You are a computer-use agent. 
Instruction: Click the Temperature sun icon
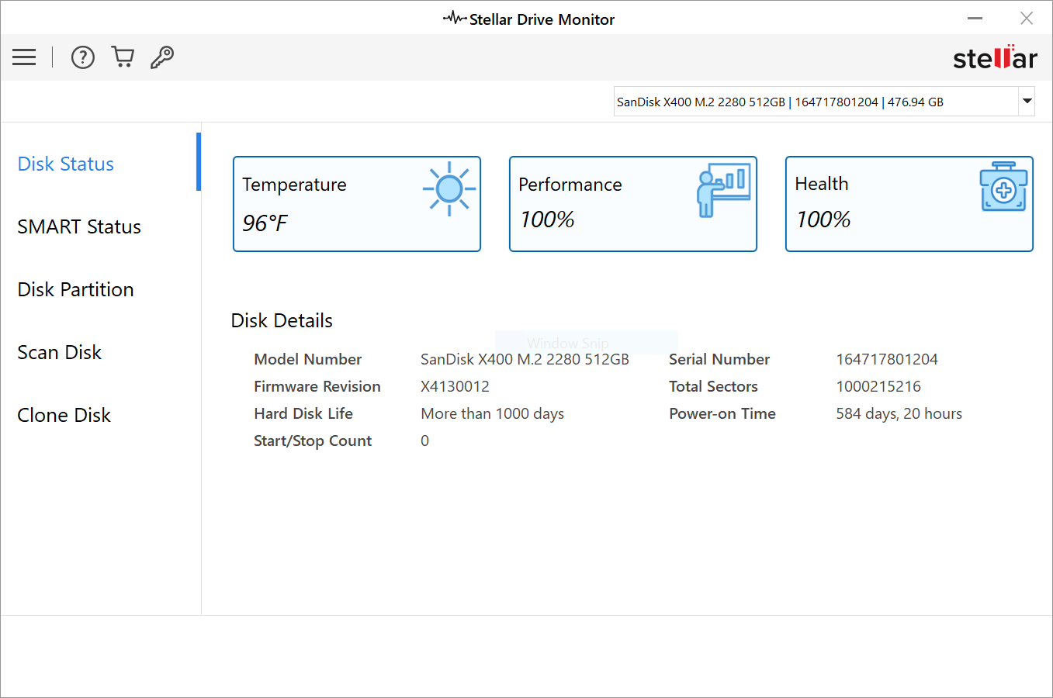[x=449, y=188]
